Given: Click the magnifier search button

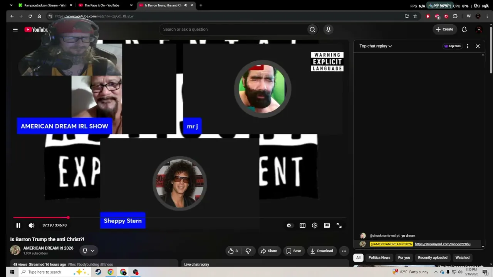Looking at the screenshot, I should coord(312,29).
